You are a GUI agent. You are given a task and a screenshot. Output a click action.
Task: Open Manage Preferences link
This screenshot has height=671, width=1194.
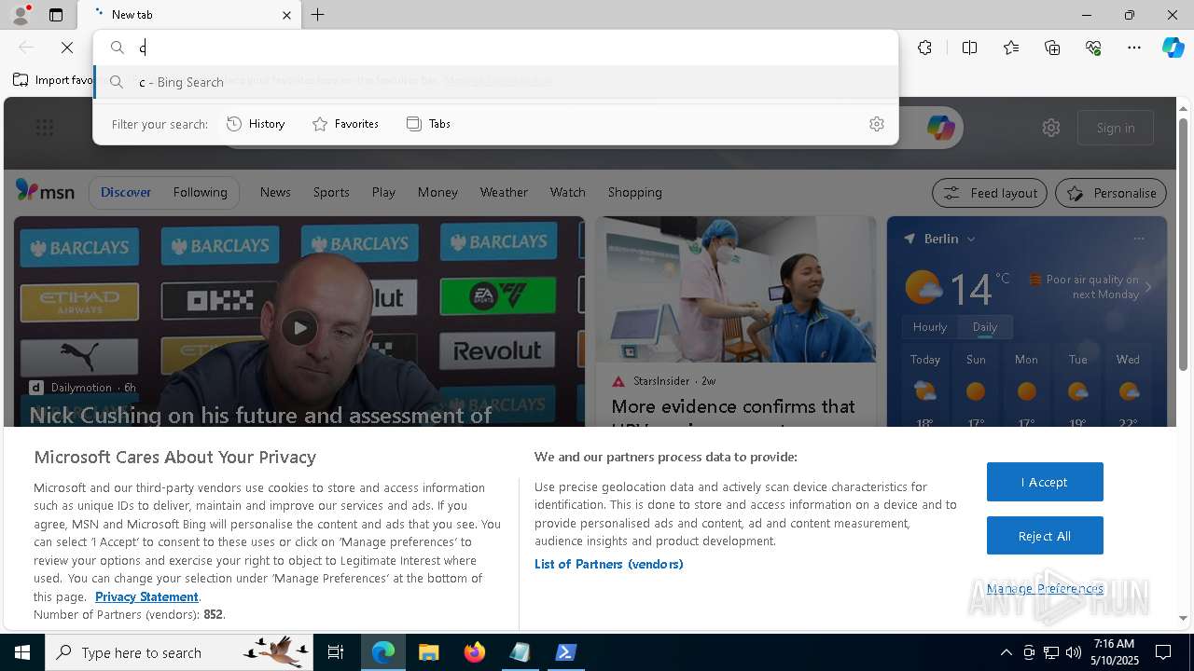pos(1045,588)
